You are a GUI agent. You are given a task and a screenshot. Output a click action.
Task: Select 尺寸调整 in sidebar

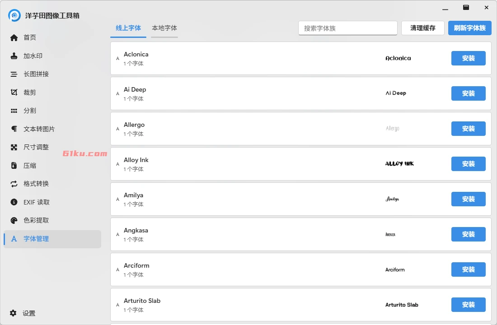36,147
